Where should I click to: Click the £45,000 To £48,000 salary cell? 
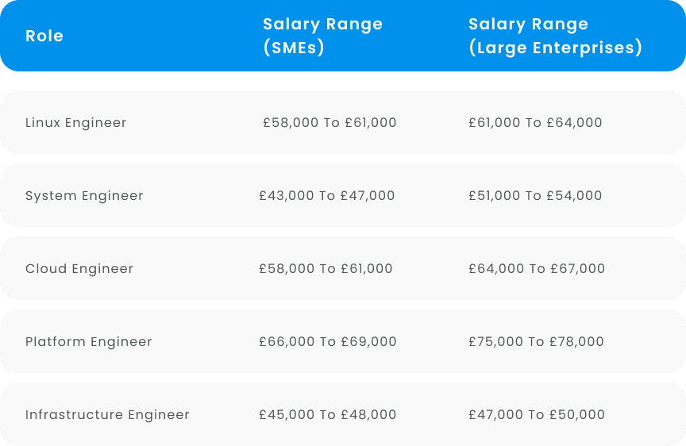328,414
